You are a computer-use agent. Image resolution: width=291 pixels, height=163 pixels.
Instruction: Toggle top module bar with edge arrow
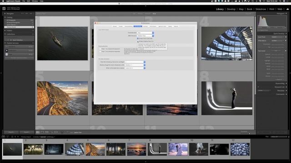[145, 6]
